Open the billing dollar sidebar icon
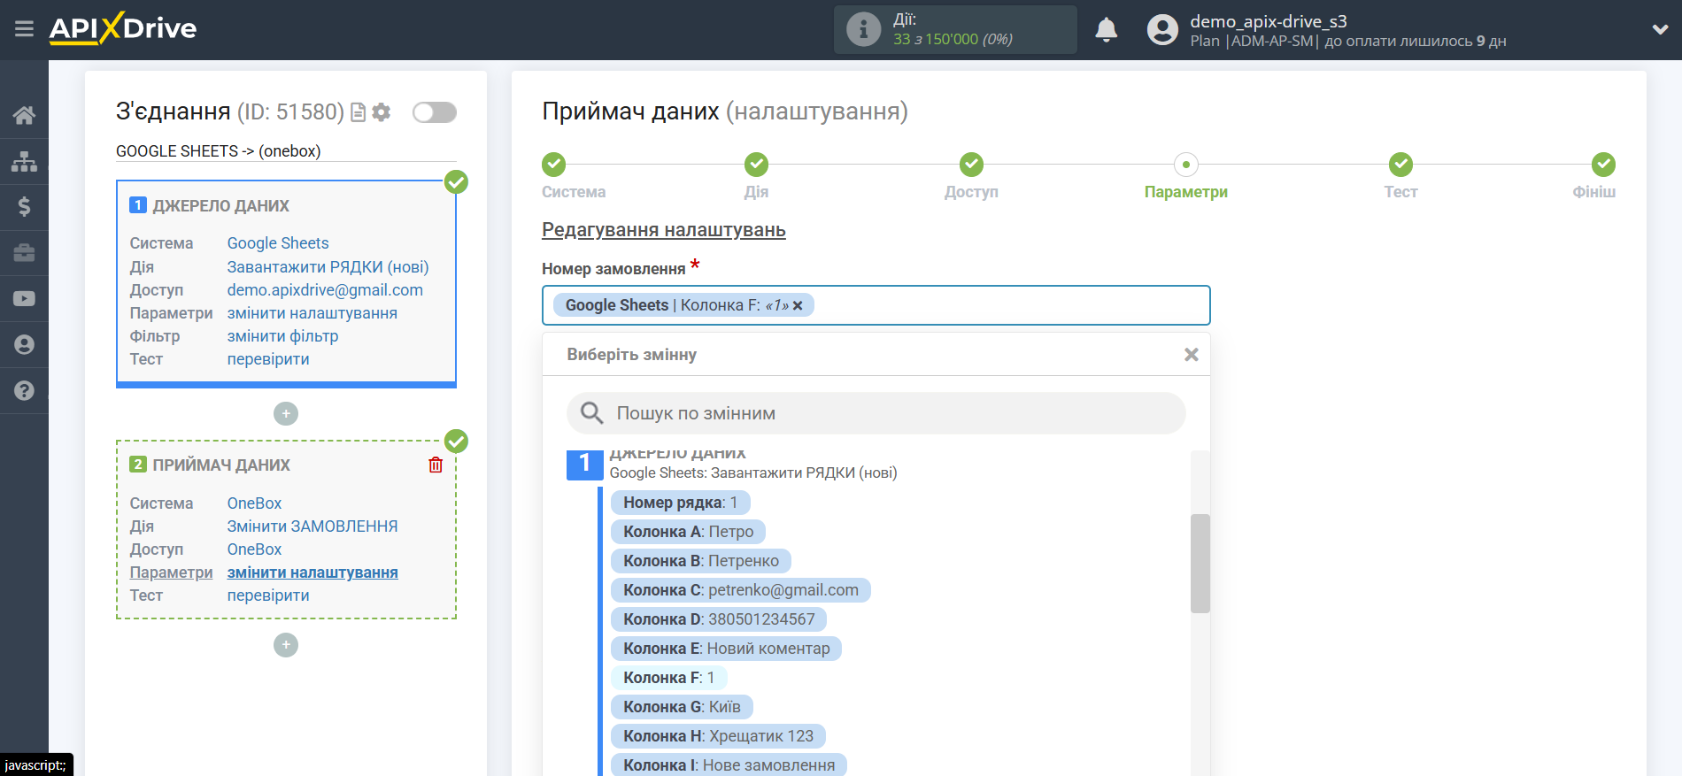The height and width of the screenshot is (776, 1682). [24, 207]
